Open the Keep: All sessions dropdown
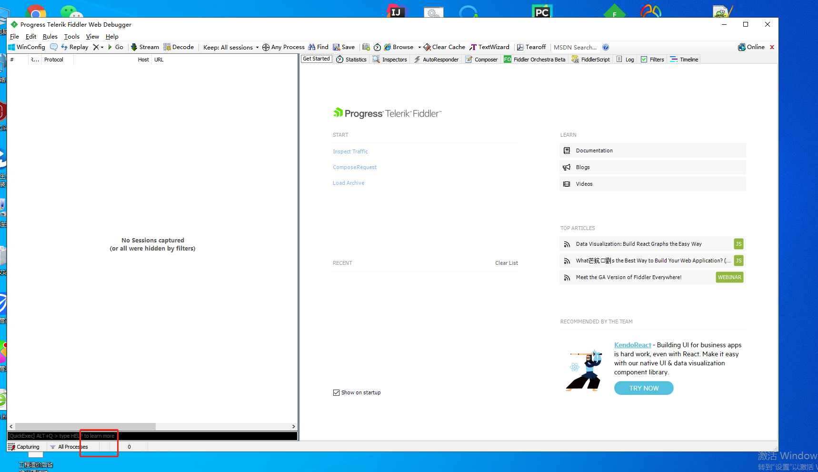The width and height of the screenshot is (818, 472). [231, 47]
